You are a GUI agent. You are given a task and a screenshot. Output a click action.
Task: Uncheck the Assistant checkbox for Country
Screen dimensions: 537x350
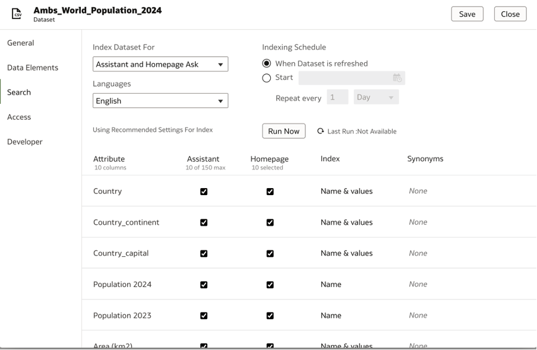pos(204,191)
